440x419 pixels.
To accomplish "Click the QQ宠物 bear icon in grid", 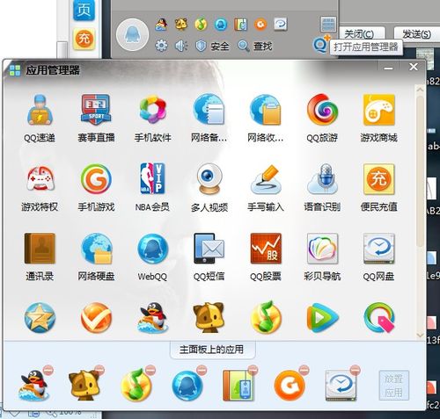I will click(209, 318).
